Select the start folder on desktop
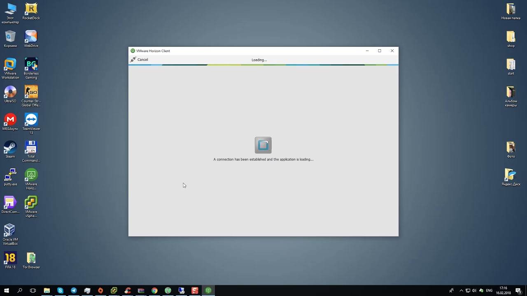The width and height of the screenshot is (527, 296). pyautogui.click(x=511, y=67)
